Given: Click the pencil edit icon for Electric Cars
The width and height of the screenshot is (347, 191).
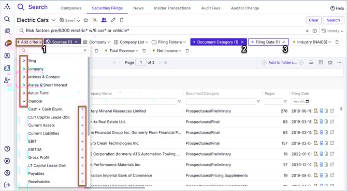Looking at the screenshot, I should tap(113, 20).
